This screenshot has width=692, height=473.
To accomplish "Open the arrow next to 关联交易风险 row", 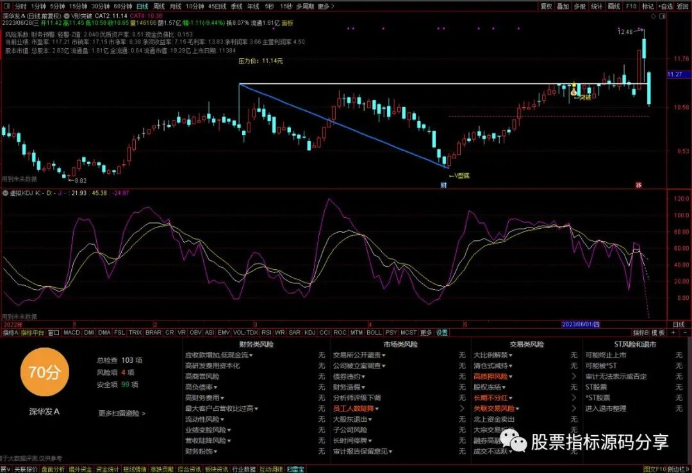I will [x=574, y=408].
